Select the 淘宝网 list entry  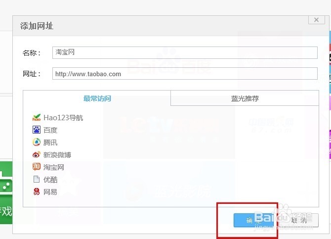pos(54,167)
